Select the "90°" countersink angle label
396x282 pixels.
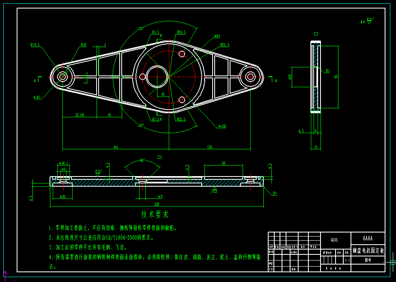click(x=142, y=161)
